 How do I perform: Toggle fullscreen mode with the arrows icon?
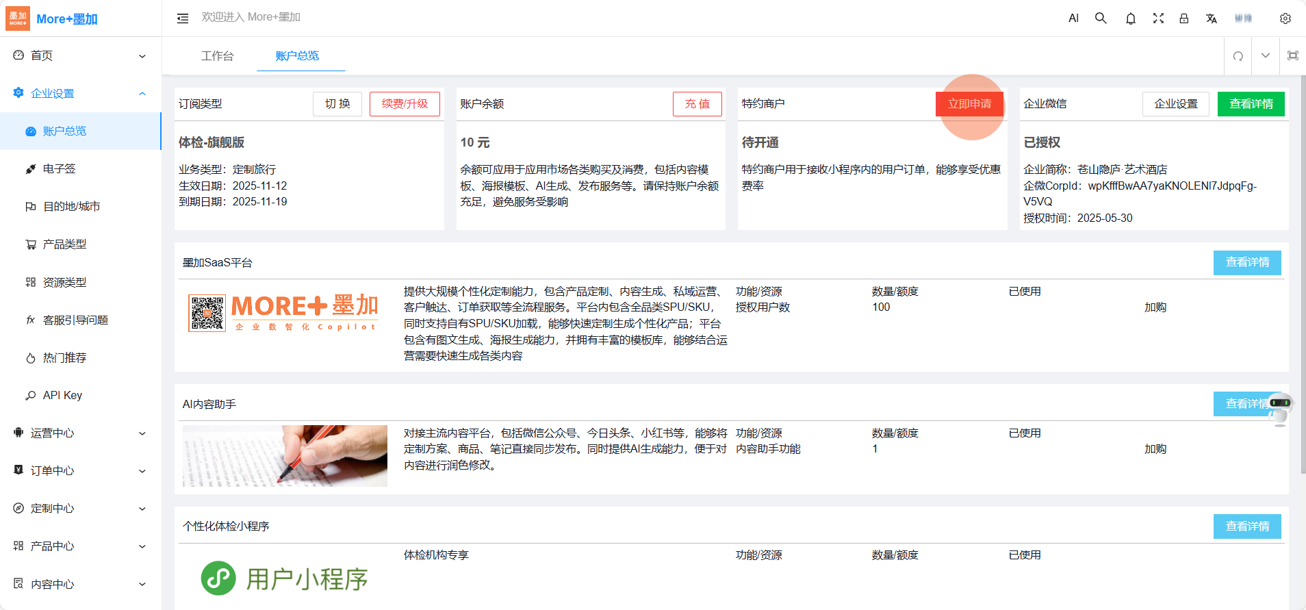click(x=1157, y=18)
